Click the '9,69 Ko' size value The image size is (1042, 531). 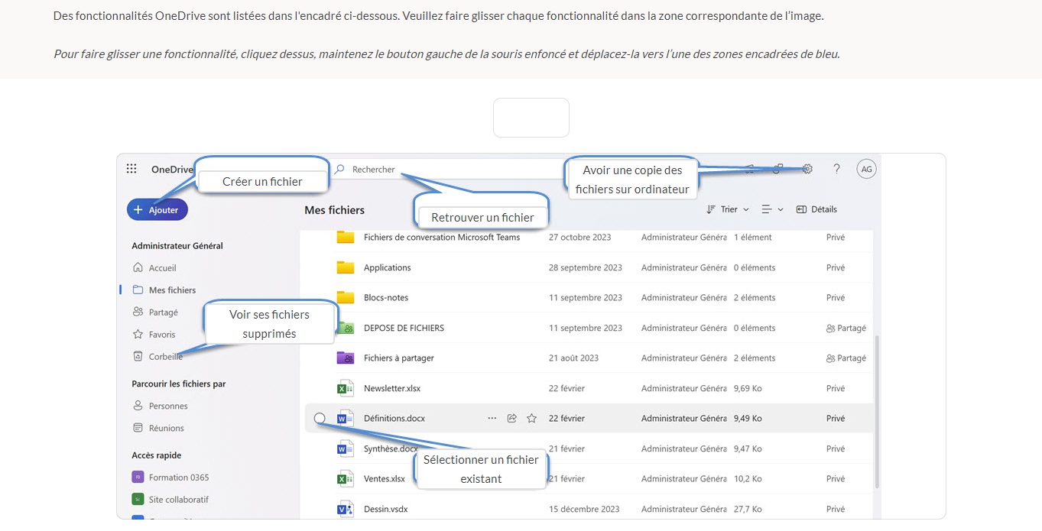[748, 388]
